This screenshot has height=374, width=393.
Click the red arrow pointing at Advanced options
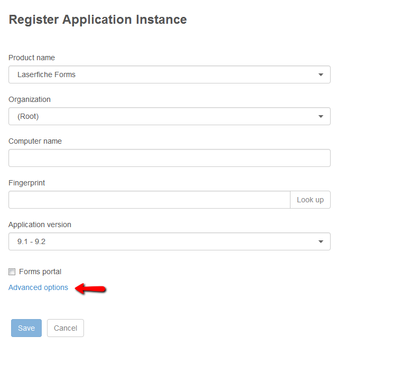click(x=90, y=288)
